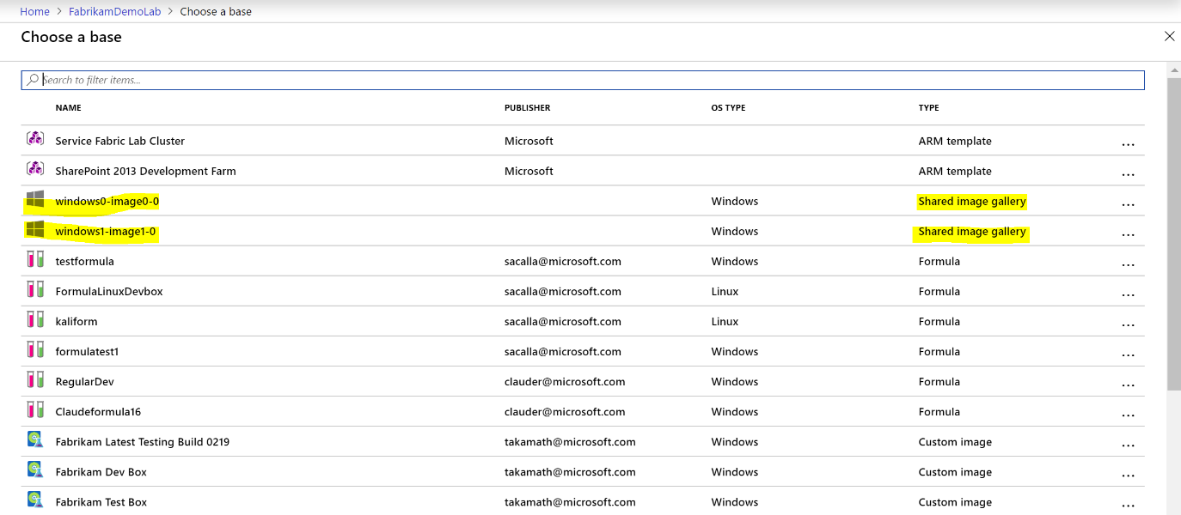Select Fabrikam Latest Testing Build 0219

tap(143, 441)
